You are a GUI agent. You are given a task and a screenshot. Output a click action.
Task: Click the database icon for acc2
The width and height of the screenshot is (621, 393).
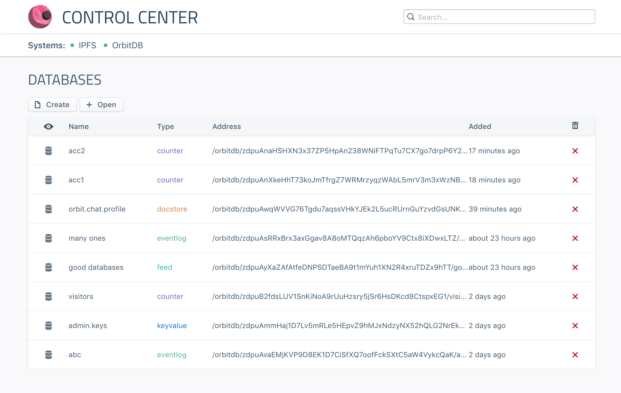tap(49, 151)
